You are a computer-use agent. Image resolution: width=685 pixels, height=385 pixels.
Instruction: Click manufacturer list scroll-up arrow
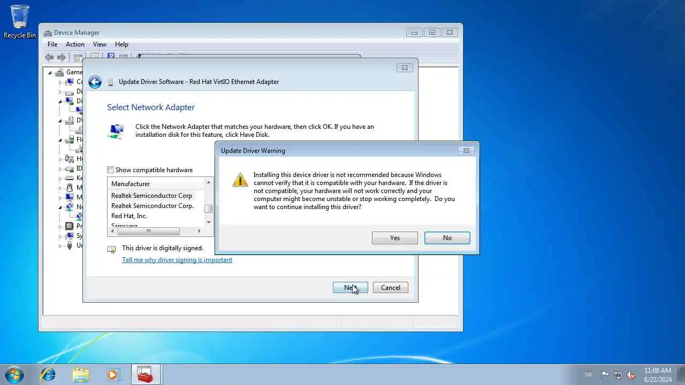point(209,182)
